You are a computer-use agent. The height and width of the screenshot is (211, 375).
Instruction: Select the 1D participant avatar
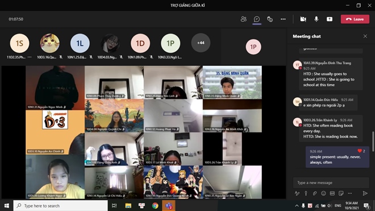pyautogui.click(x=140, y=43)
